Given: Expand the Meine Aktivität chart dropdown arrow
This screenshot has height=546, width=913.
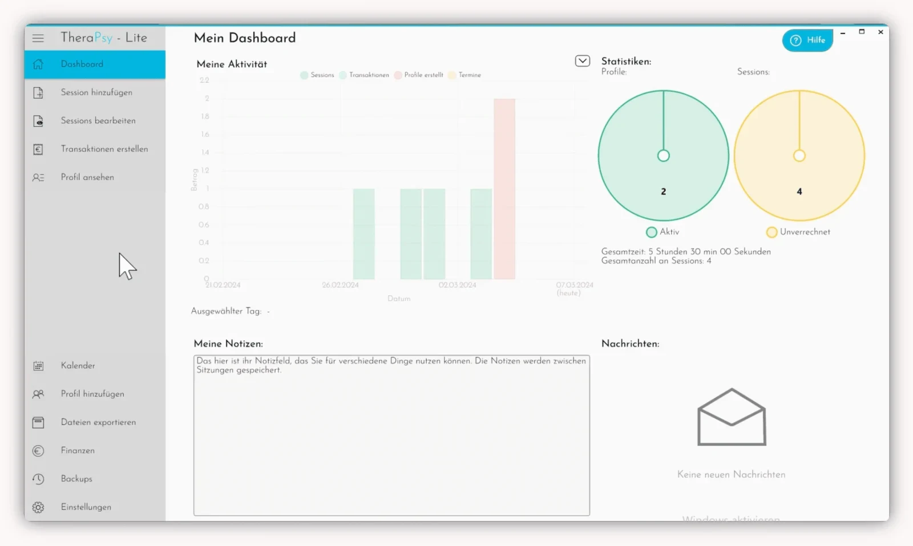Looking at the screenshot, I should (582, 61).
